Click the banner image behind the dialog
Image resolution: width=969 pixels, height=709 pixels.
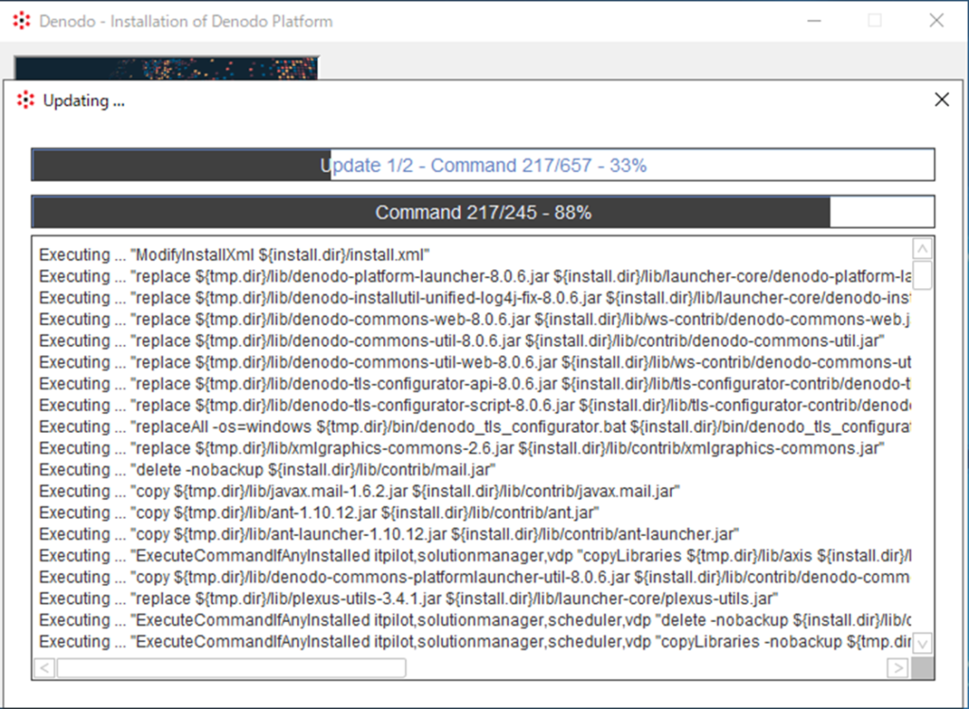(166, 67)
